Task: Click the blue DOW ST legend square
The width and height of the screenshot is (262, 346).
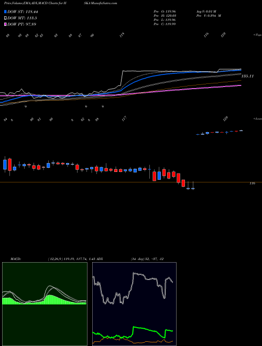Action: [x=5, y=12]
